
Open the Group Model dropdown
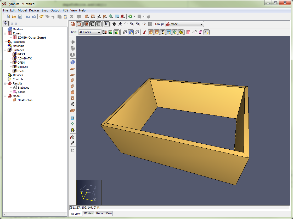[x=184, y=24]
